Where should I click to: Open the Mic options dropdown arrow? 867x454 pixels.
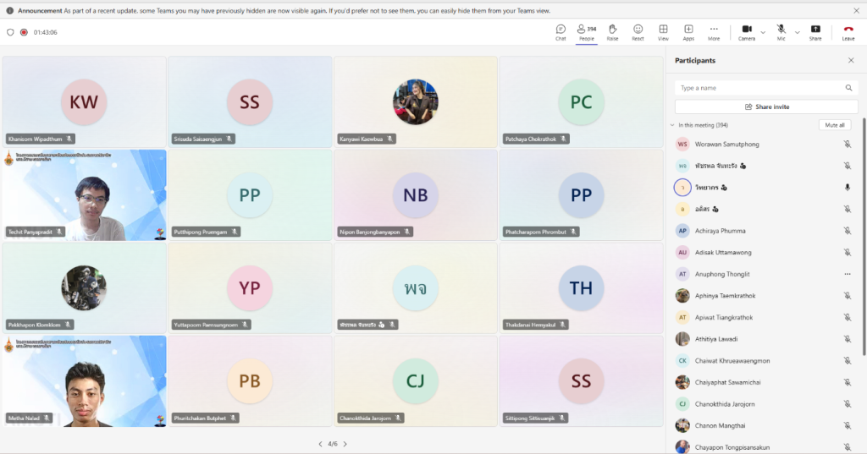coord(797,32)
